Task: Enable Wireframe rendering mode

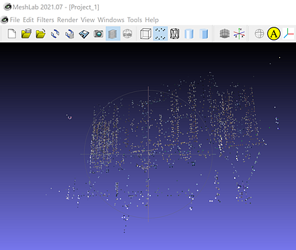Action: [175, 34]
